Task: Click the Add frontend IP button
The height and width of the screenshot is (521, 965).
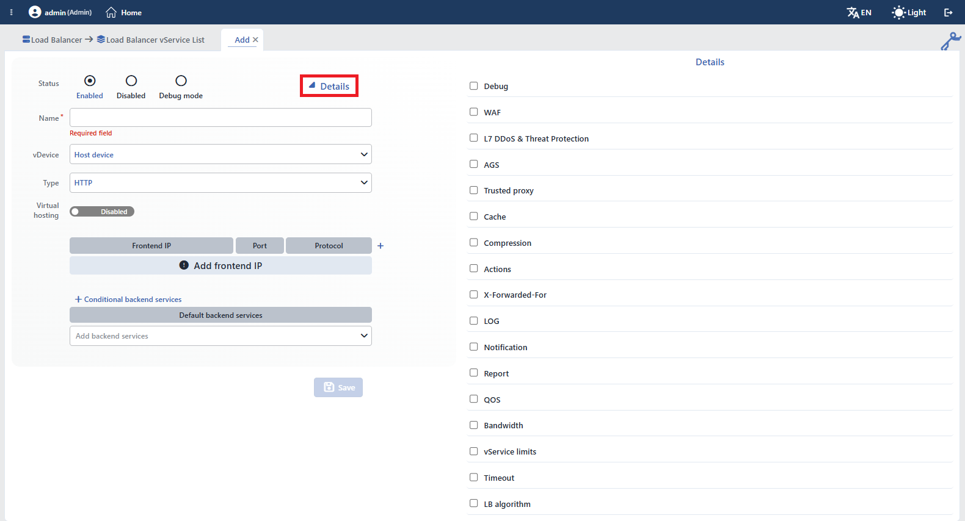Action: (220, 265)
